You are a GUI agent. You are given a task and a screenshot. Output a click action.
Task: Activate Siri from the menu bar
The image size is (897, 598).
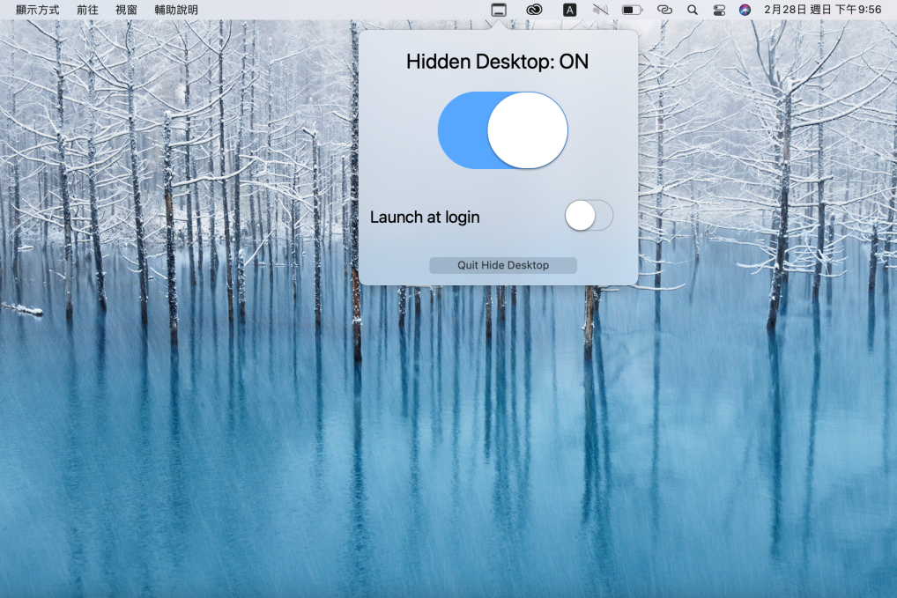point(746,10)
